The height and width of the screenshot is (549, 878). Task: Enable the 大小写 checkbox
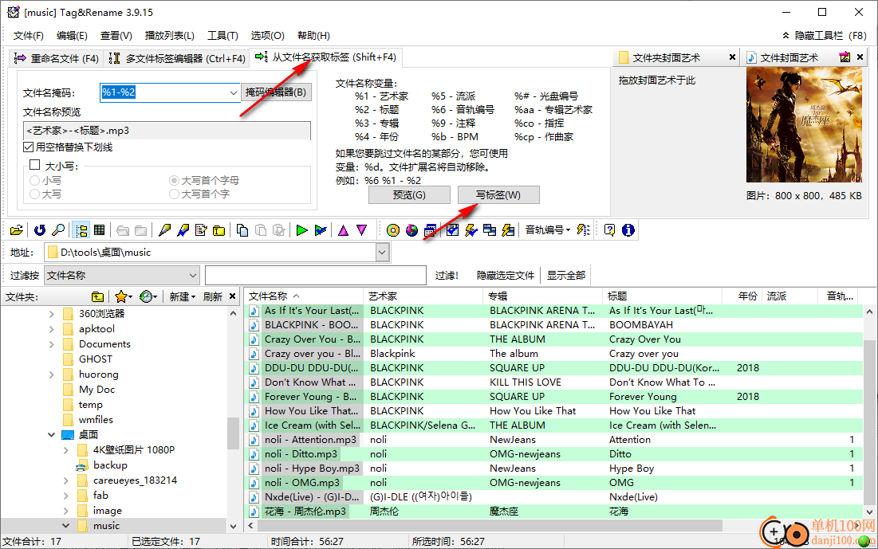pos(35,165)
